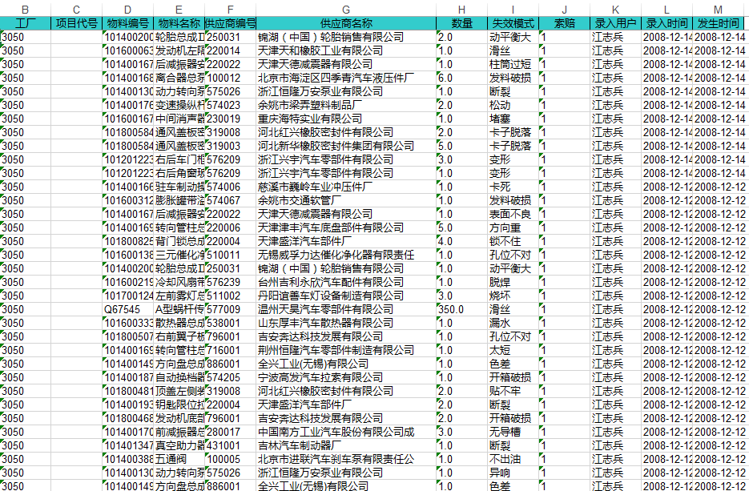Viewport: 749px width, 491px height.
Task: Select failure mode cell 不出油
Action: click(x=513, y=459)
